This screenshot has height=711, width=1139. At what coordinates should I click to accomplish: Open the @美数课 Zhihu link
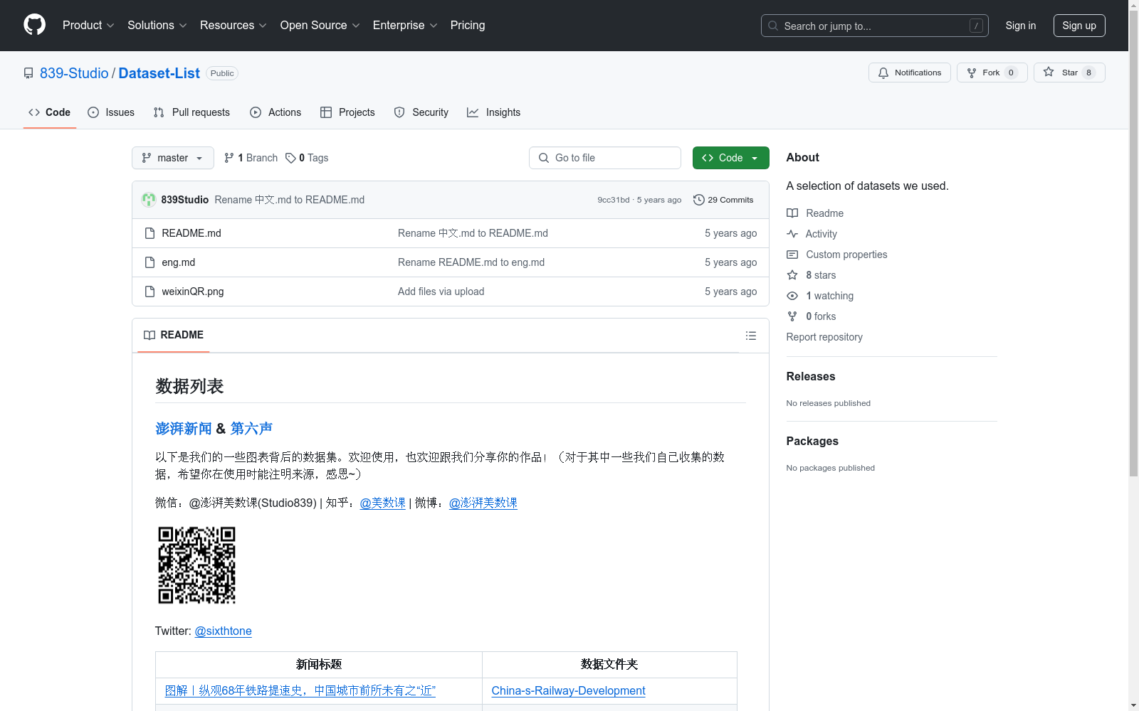coord(383,503)
